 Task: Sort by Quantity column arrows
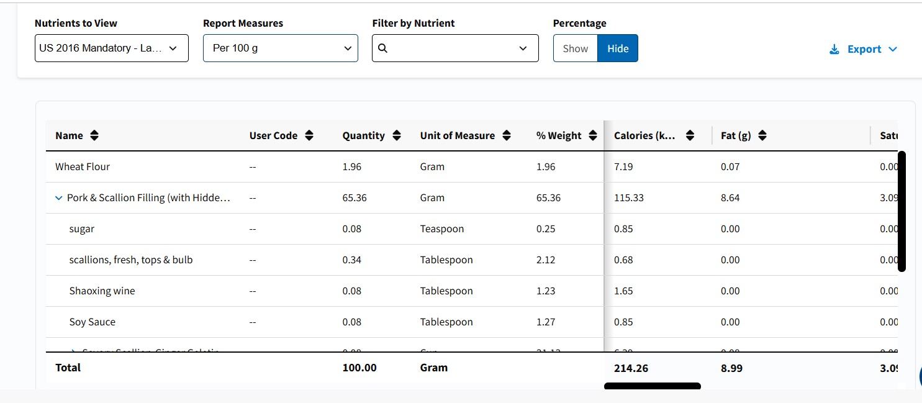coord(397,135)
